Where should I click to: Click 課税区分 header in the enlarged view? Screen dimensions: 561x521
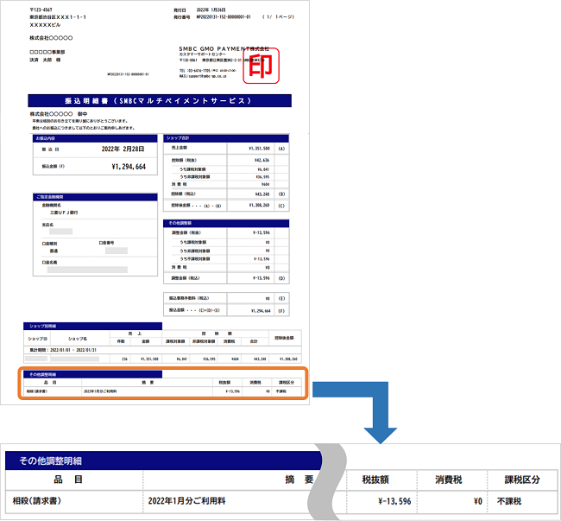(x=522, y=480)
